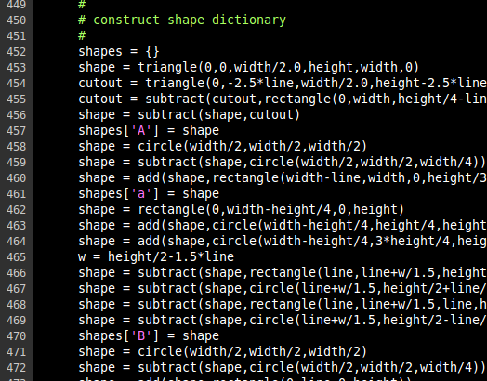Click the line 'w = height/2-1.5*line'
487x381 pixels.
[156, 257]
